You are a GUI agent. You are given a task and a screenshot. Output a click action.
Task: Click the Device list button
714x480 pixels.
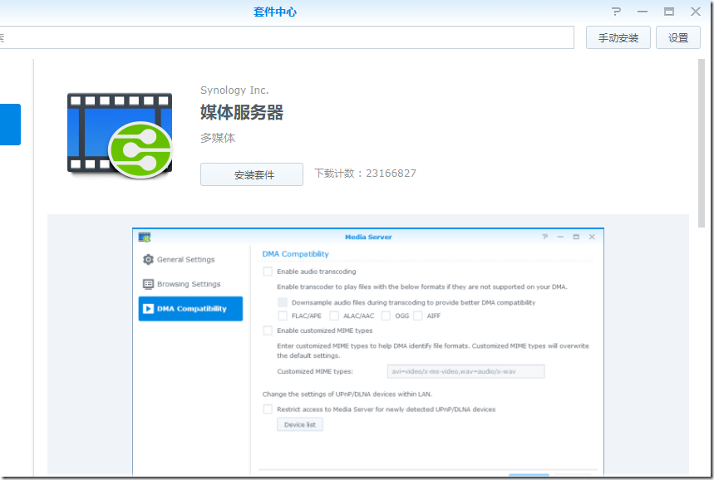[x=299, y=424]
